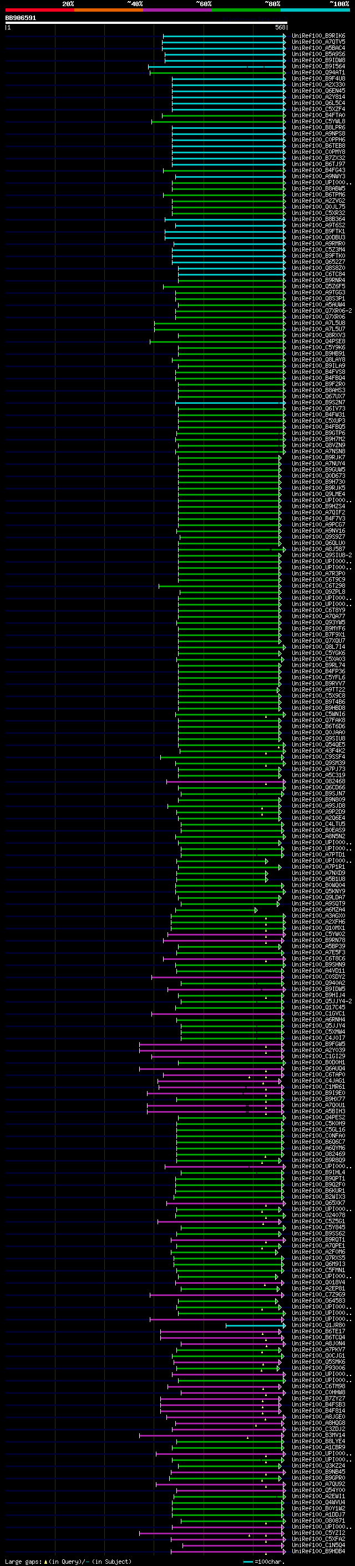Select the UniRef100_B6TE17 label

click(x=318, y=1332)
